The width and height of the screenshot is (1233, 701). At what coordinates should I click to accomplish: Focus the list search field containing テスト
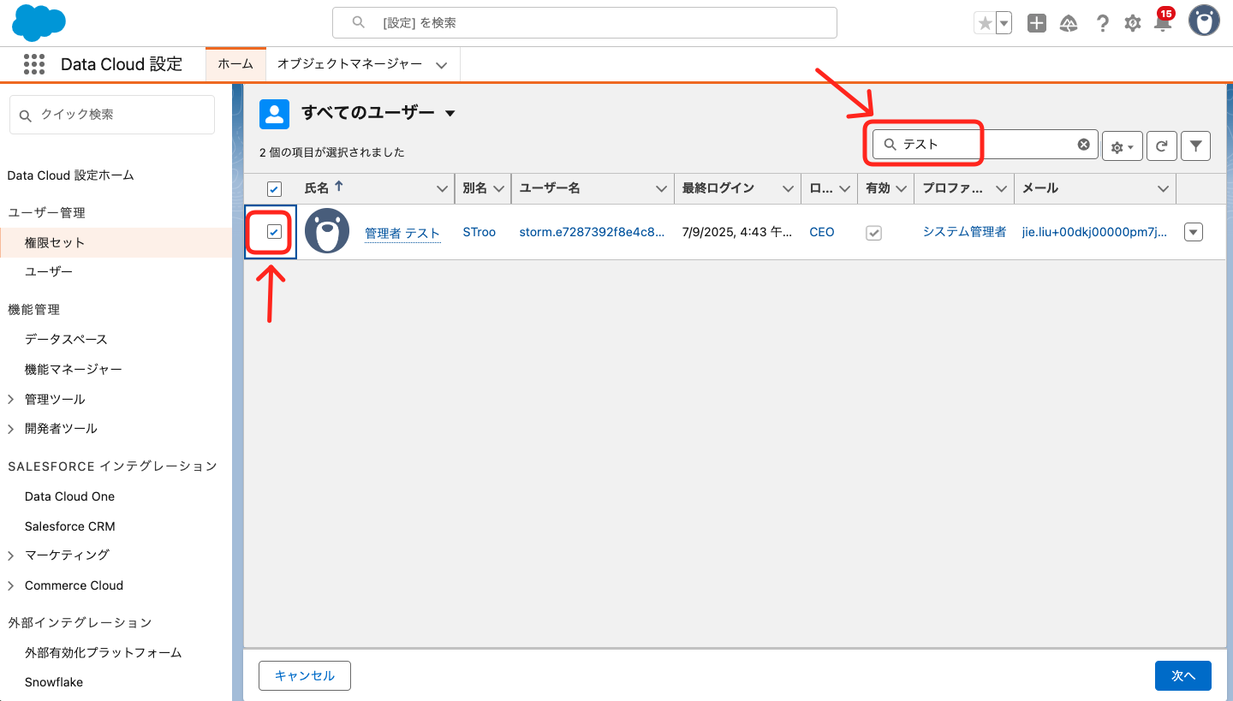(985, 145)
